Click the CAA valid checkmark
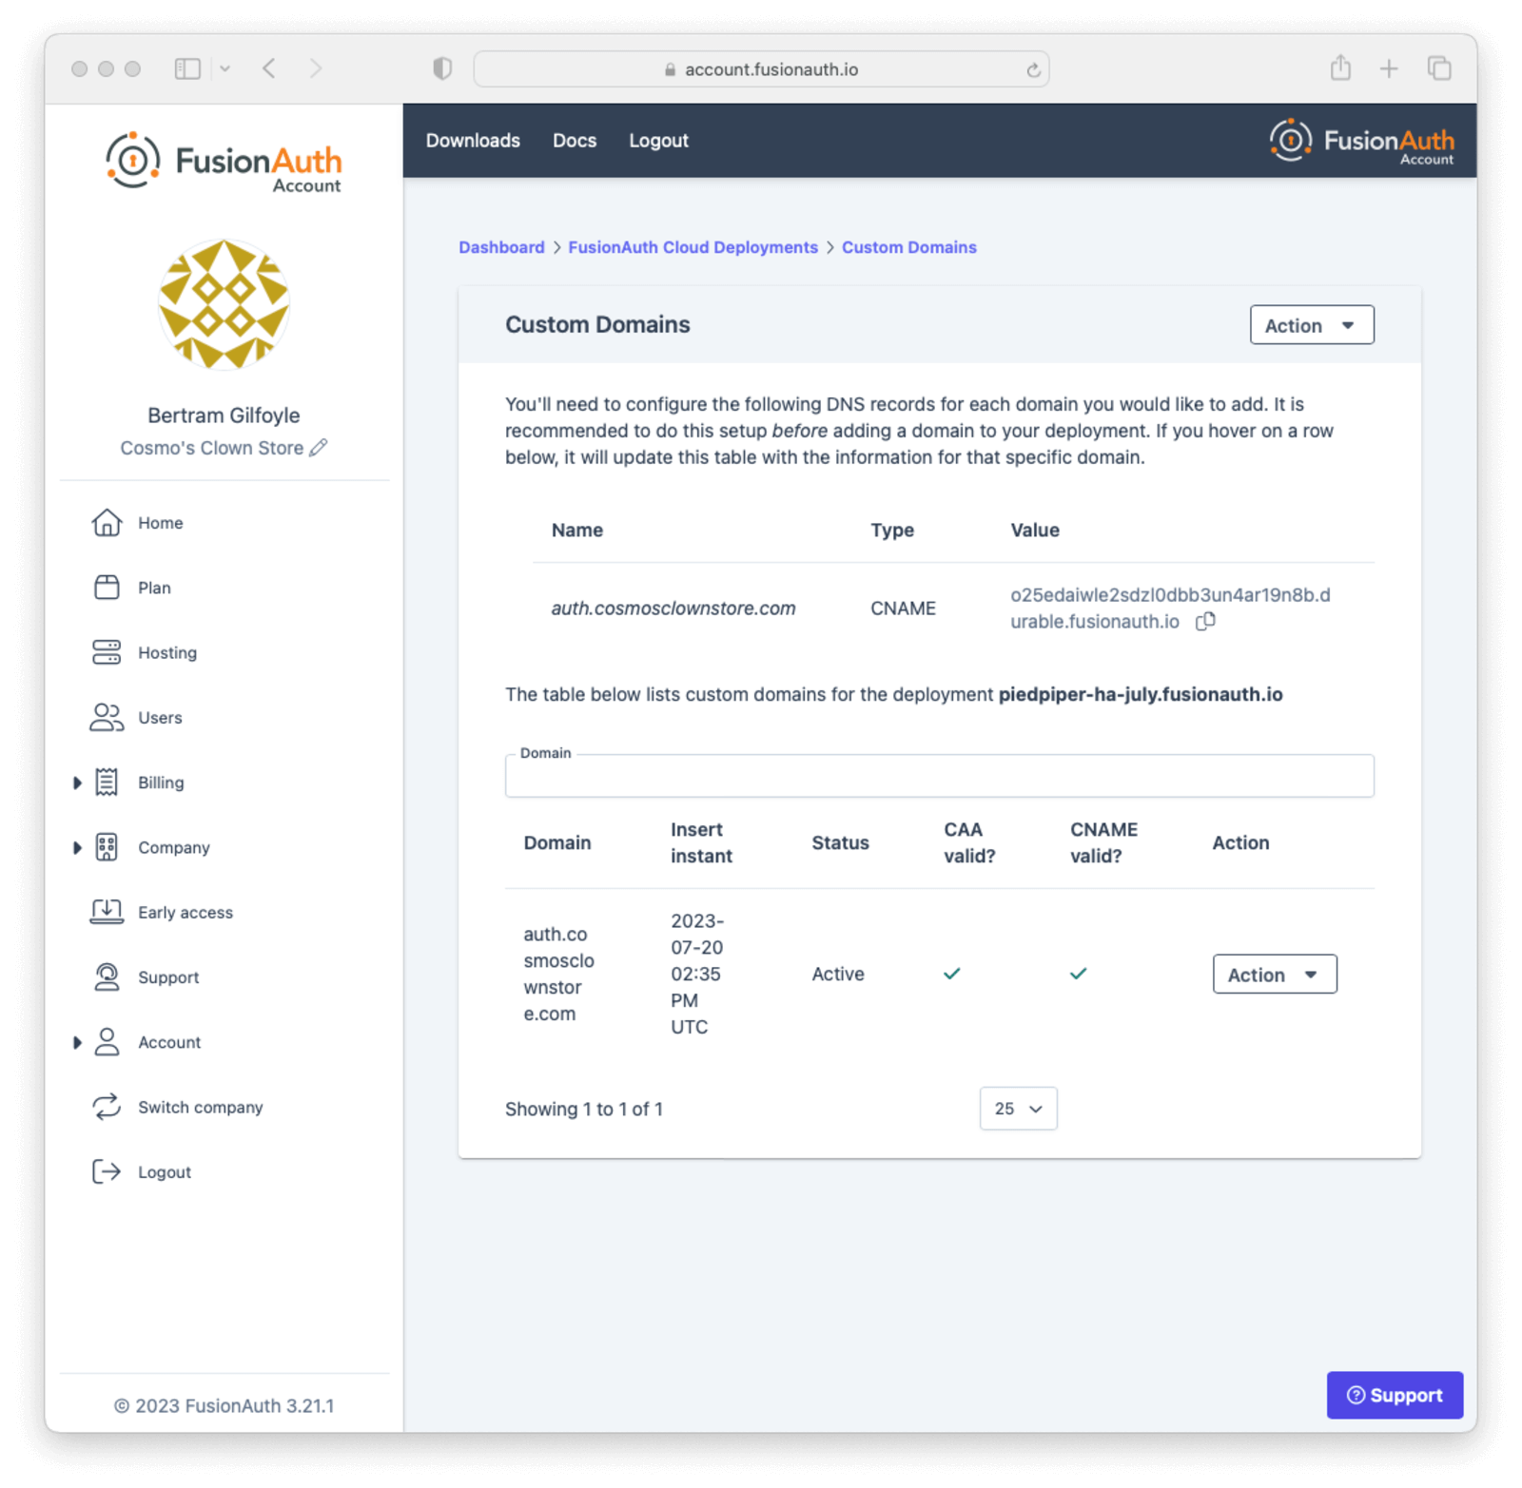The width and height of the screenshot is (1522, 1488). 951,974
